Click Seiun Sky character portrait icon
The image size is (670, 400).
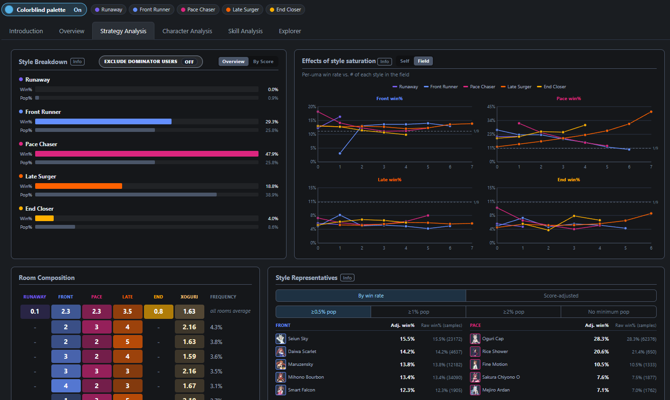pos(281,339)
